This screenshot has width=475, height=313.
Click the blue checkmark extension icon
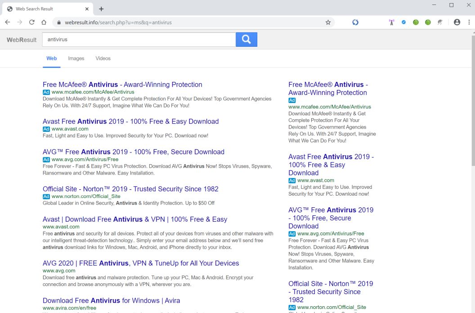coord(403,22)
